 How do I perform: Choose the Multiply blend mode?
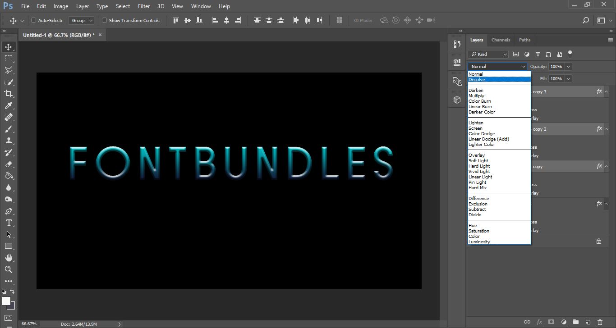[500, 96]
